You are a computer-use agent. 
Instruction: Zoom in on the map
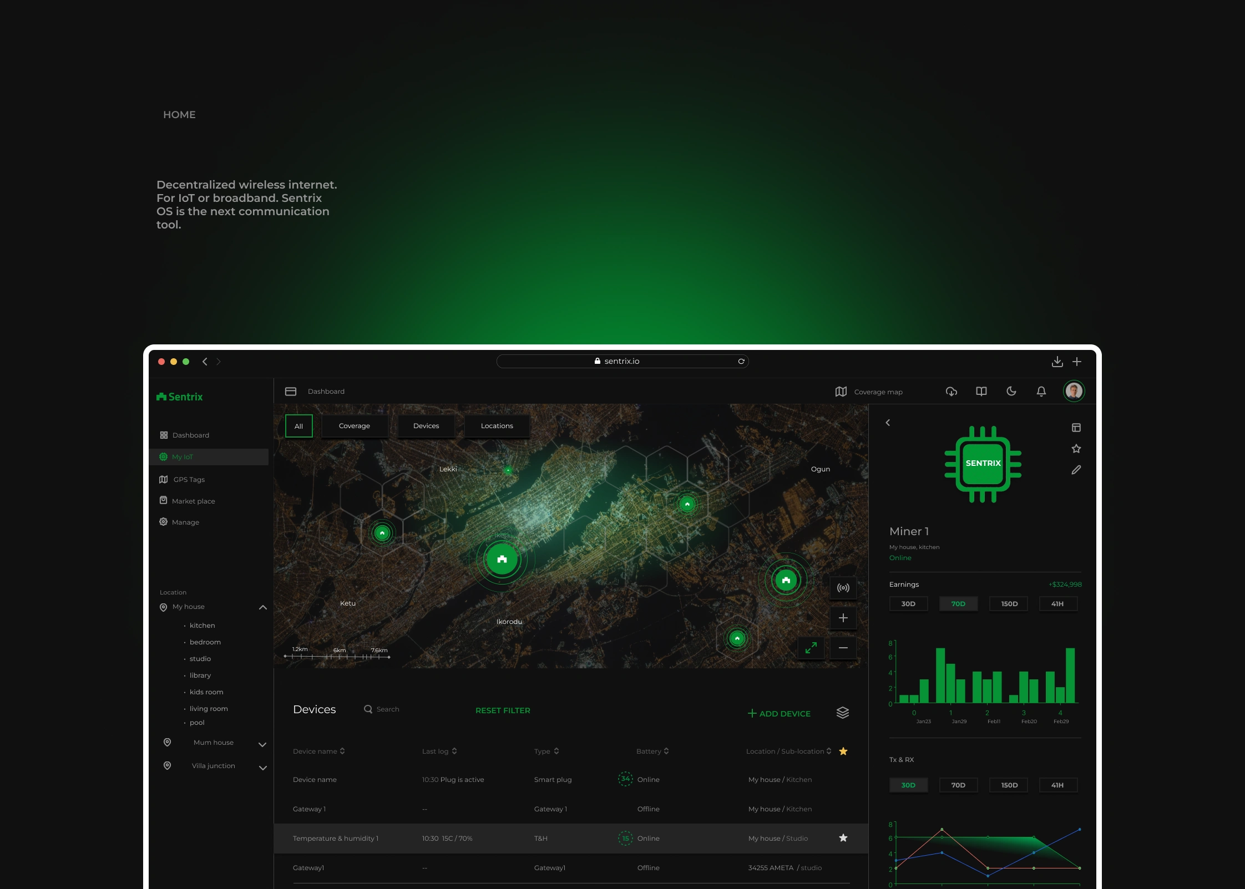tap(843, 618)
